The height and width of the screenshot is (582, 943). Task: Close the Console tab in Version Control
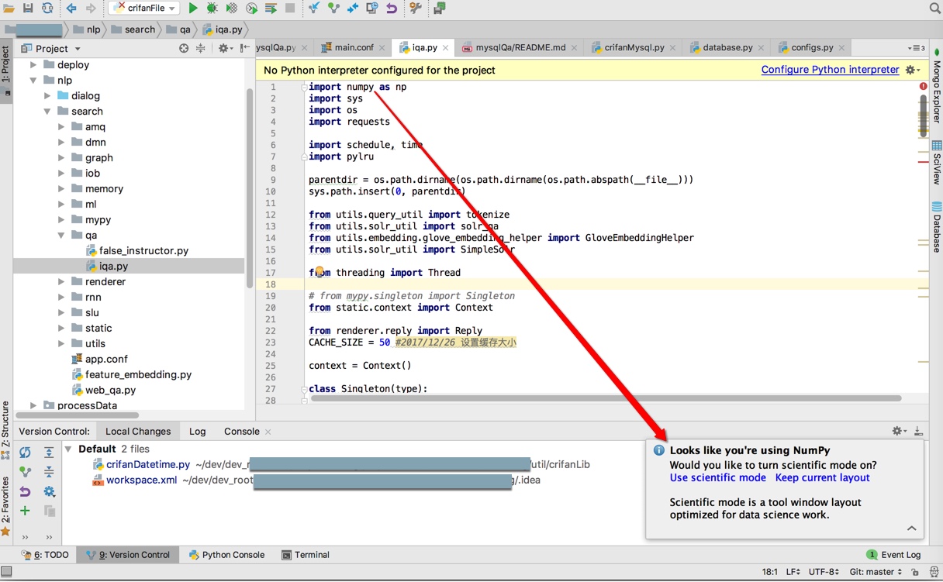(268, 432)
